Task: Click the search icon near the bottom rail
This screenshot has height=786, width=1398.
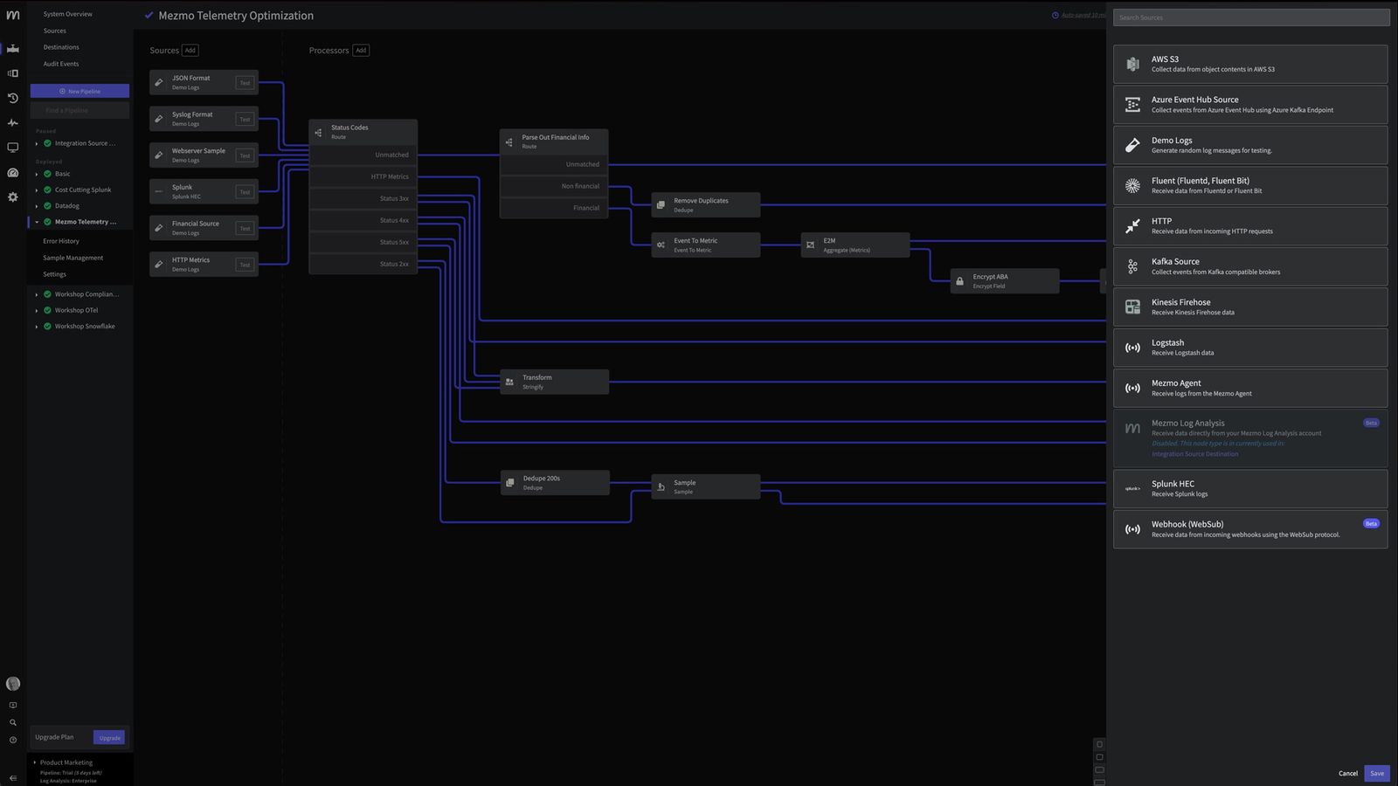Action: click(x=12, y=722)
